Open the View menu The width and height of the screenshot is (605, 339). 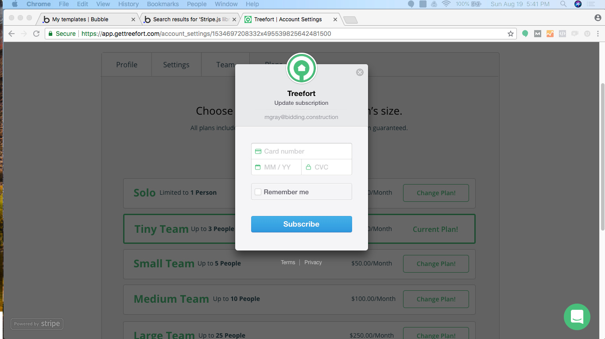pos(103,4)
